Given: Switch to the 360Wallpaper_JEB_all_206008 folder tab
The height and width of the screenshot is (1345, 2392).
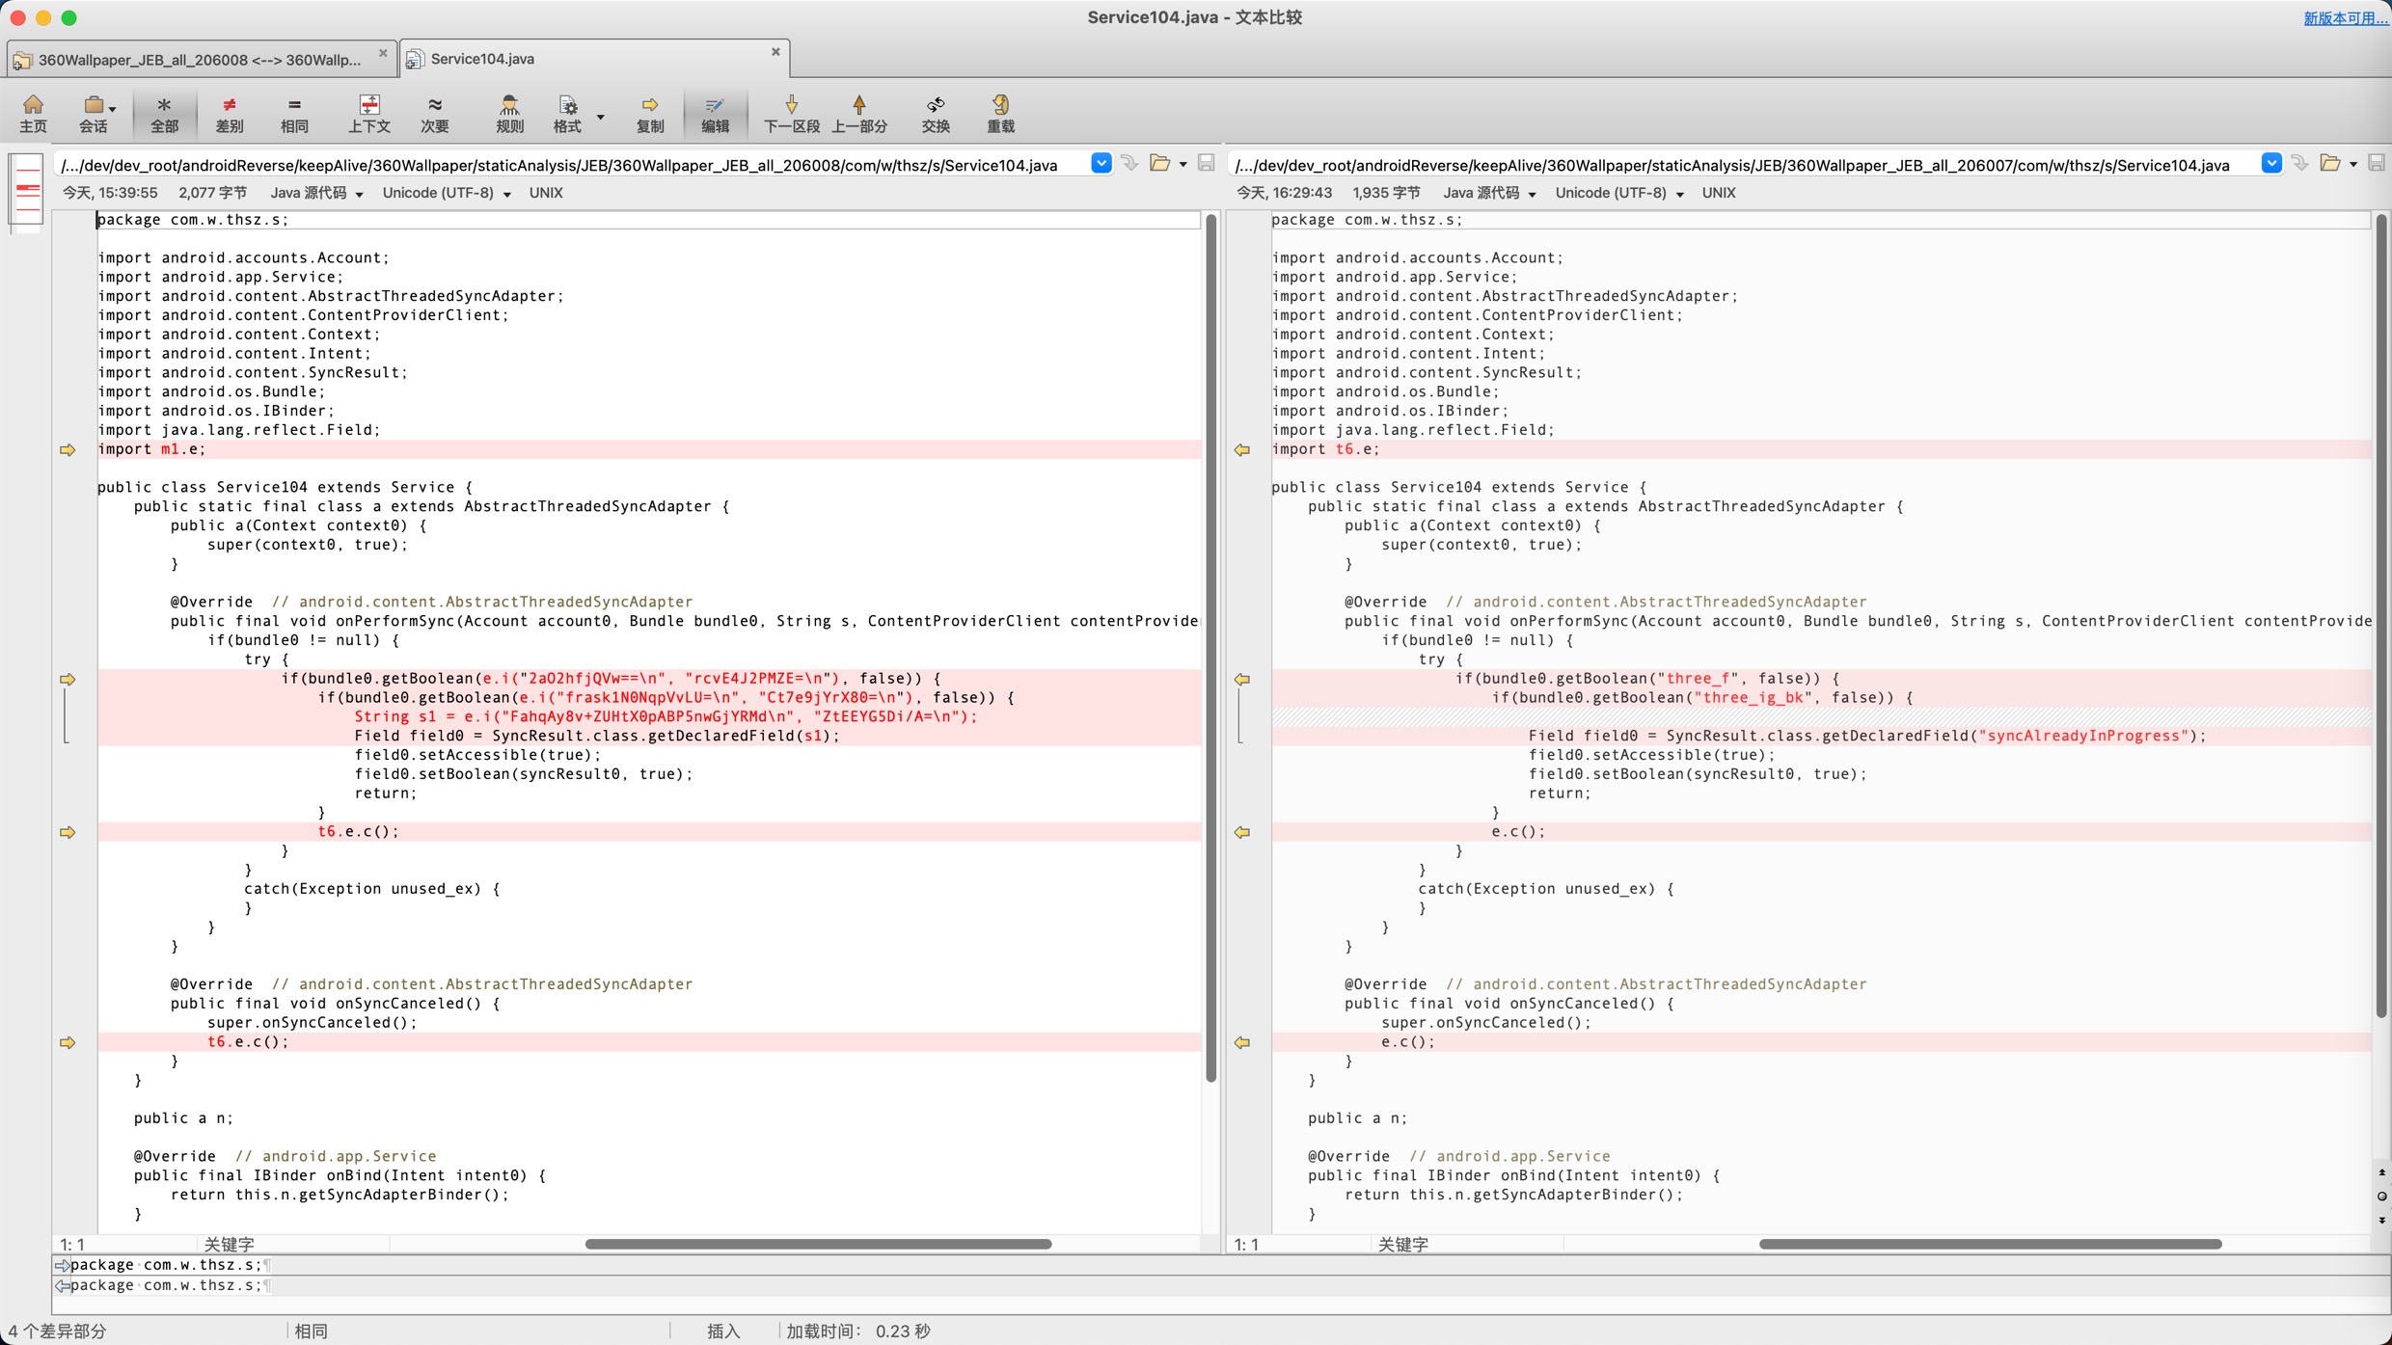Looking at the screenshot, I should [200, 60].
